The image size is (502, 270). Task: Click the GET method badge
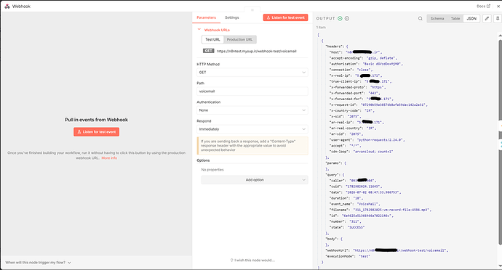pyautogui.click(x=208, y=51)
